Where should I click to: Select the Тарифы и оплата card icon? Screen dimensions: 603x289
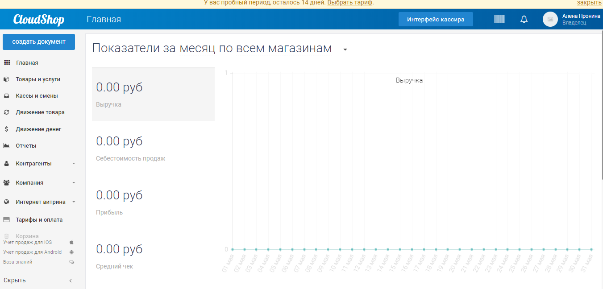pyautogui.click(x=6, y=219)
